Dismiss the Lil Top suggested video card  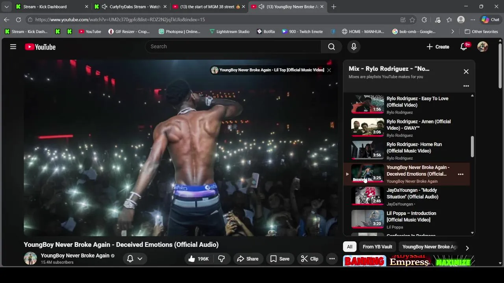(329, 70)
